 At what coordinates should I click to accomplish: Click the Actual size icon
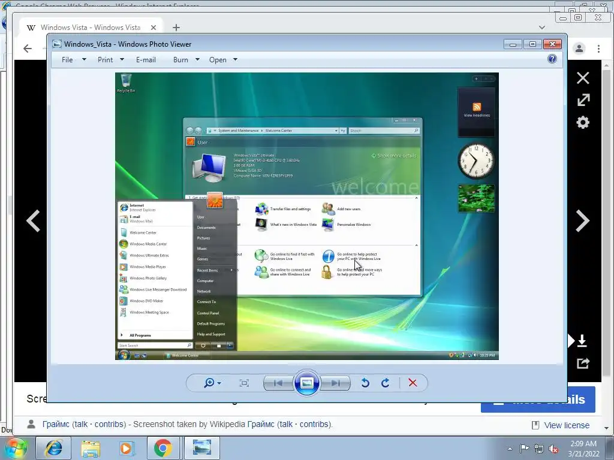pyautogui.click(x=245, y=383)
